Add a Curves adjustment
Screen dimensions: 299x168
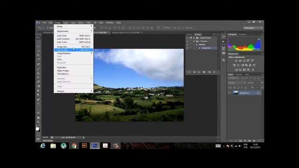point(244,61)
